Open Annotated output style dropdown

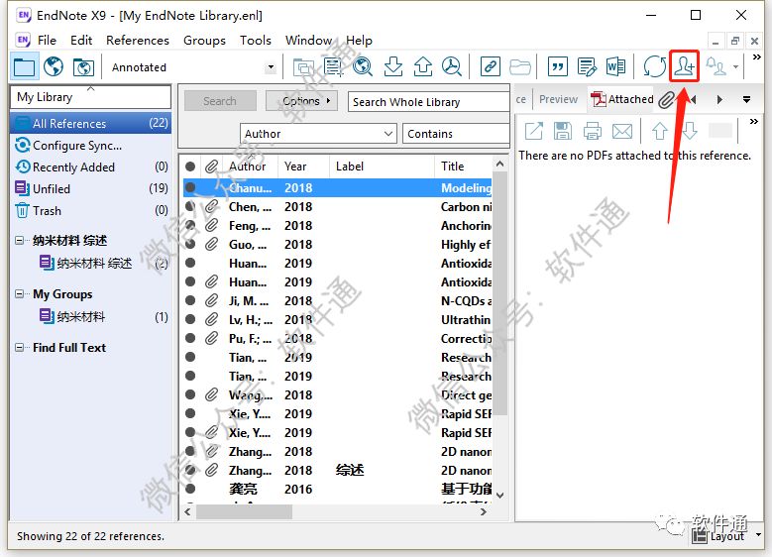click(271, 67)
